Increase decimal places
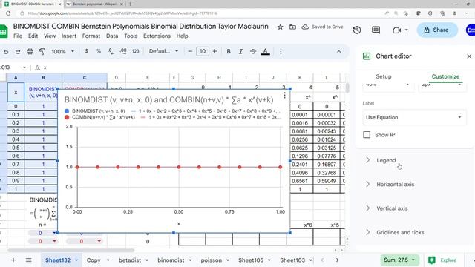This screenshot has width=475, height=267. (x=123, y=51)
